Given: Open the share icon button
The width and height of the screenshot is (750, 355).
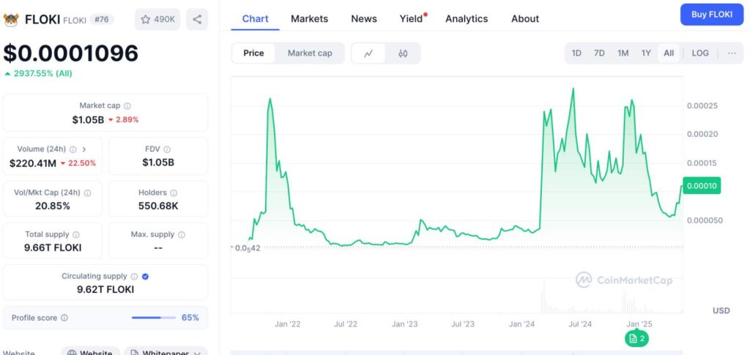Looking at the screenshot, I should click(197, 19).
